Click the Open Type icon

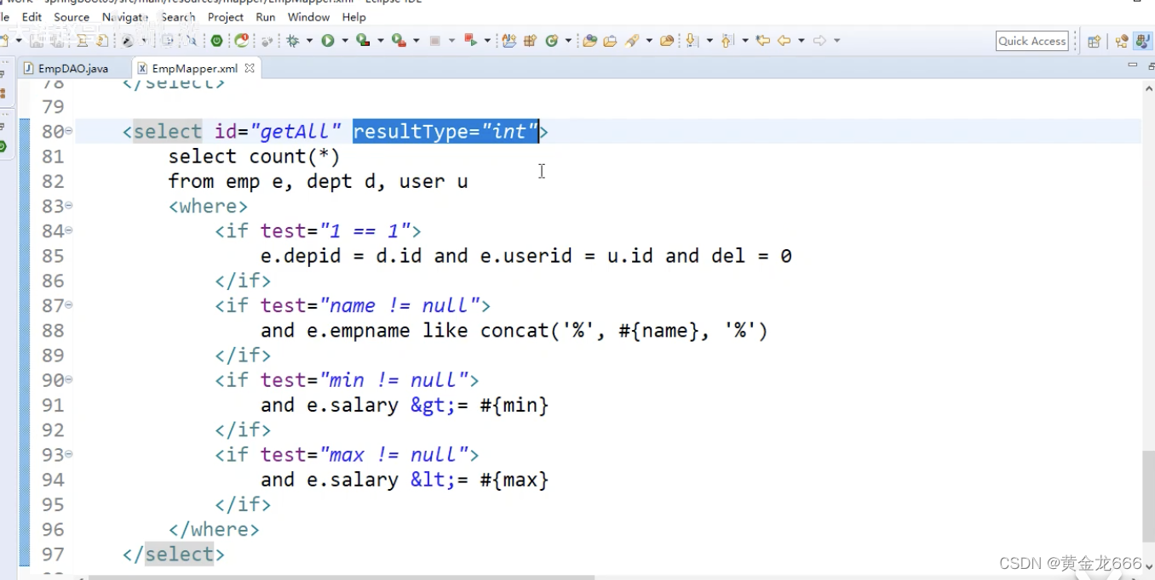[x=589, y=40]
